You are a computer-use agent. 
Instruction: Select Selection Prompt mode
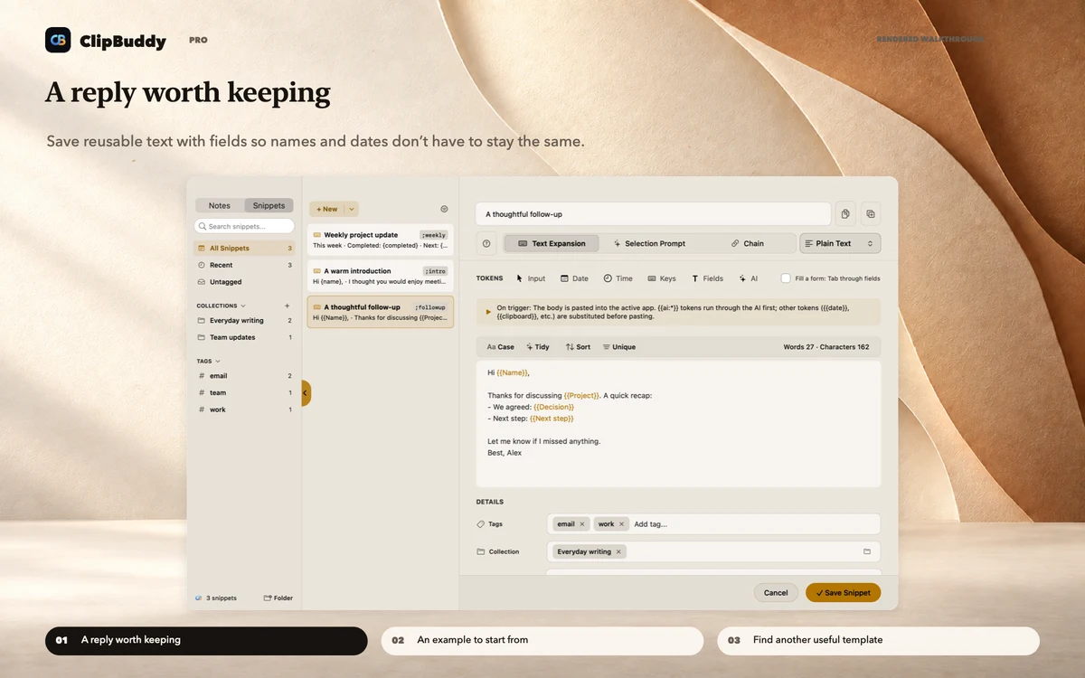[649, 243]
